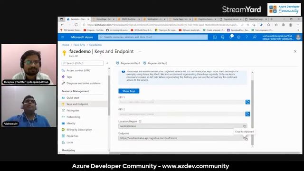Go to Microsoft Azure home logo

click(82, 37)
